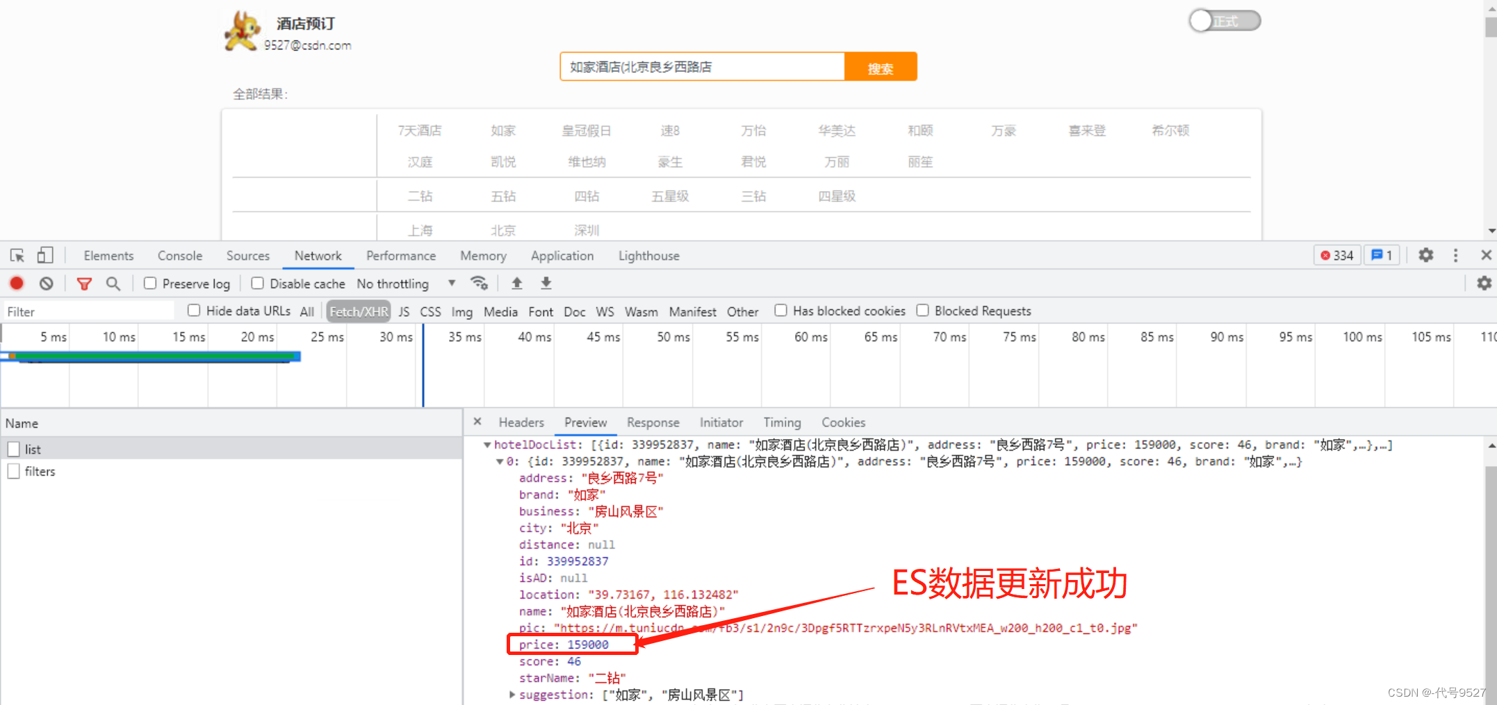Viewport: 1497px width, 705px height.
Task: Filter requests by All type
Action: [x=306, y=312]
